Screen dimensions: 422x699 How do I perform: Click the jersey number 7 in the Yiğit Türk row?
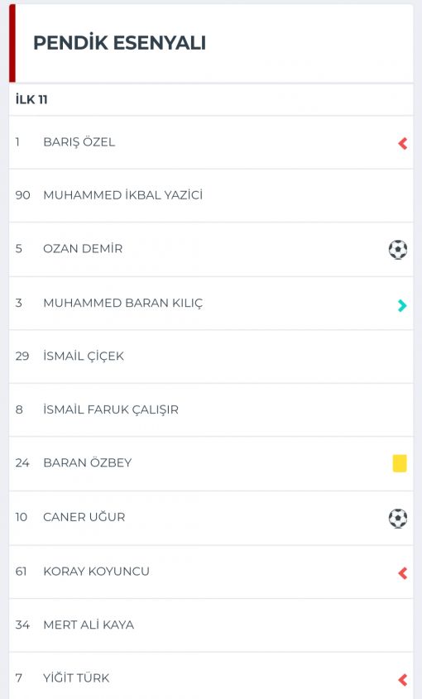[19, 678]
